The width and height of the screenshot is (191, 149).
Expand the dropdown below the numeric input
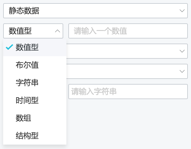[127, 51]
